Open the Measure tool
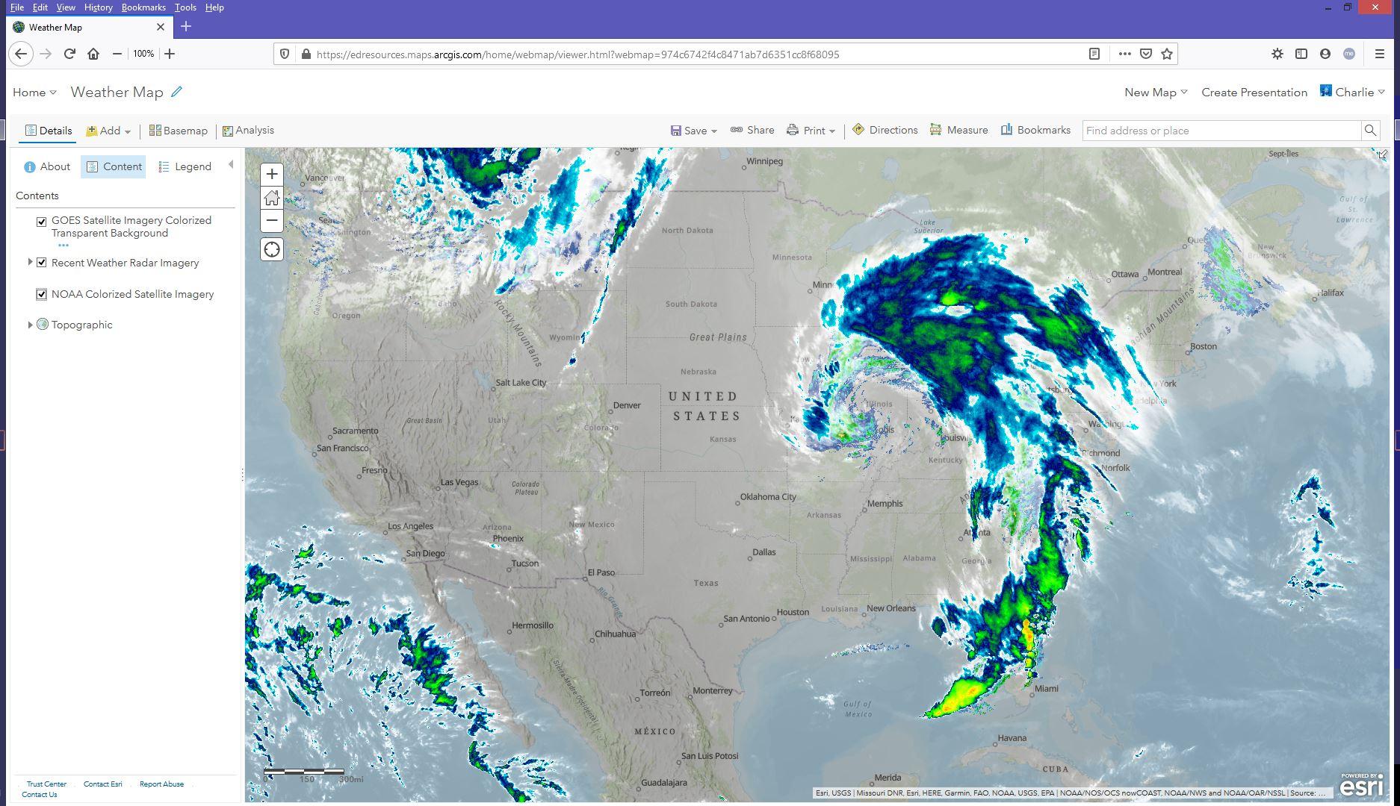The width and height of the screenshot is (1400, 806). [958, 130]
